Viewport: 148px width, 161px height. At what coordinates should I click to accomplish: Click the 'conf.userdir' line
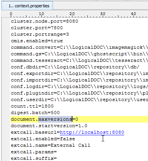[79, 100]
